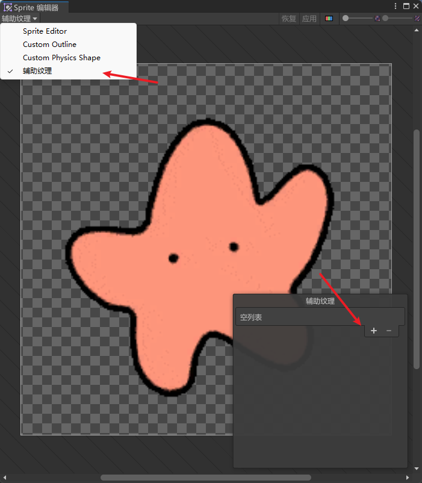Select the Sprite 编辑器 tab
This screenshot has height=483, width=422.
coord(34,7)
